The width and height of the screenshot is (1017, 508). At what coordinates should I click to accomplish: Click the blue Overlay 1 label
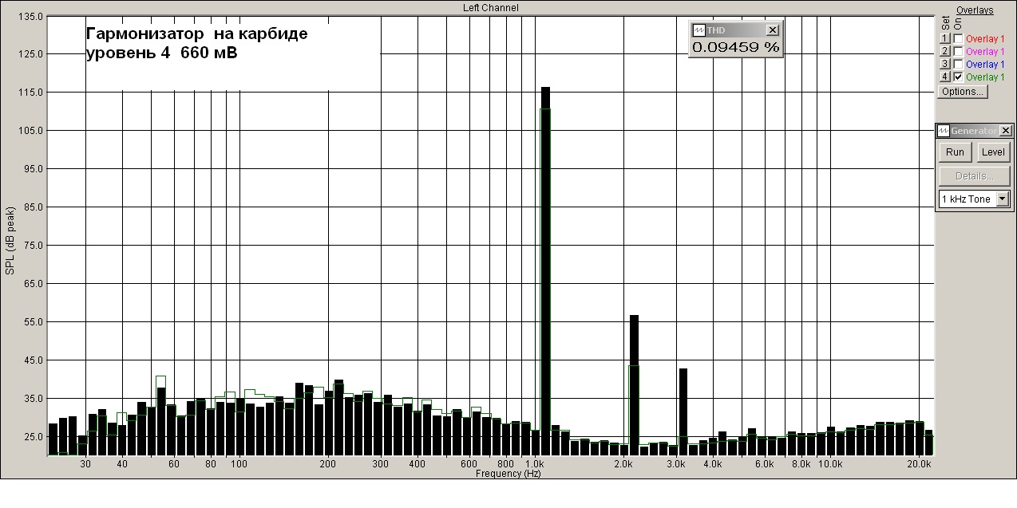pos(985,65)
